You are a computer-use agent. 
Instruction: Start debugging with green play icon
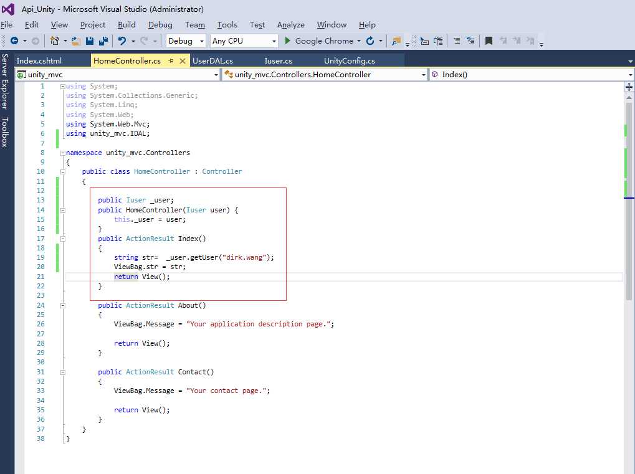tap(287, 40)
